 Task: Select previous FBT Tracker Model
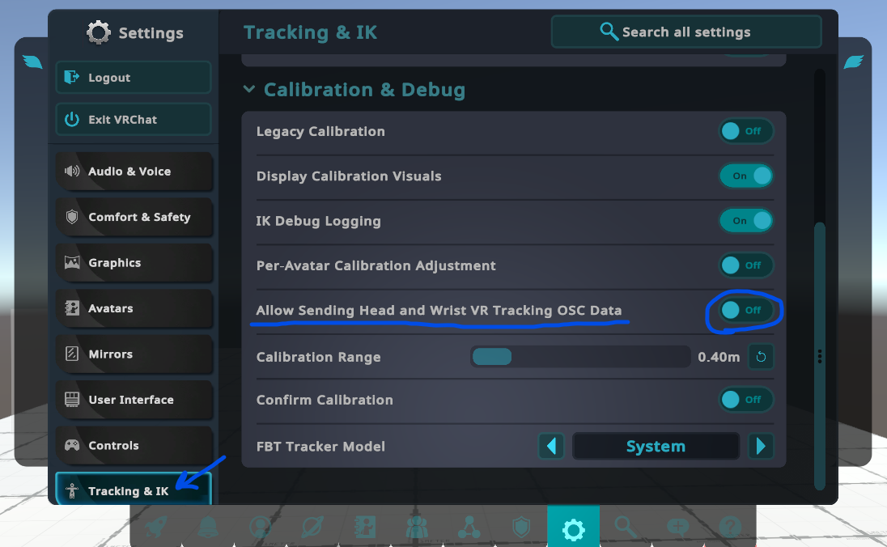(551, 446)
